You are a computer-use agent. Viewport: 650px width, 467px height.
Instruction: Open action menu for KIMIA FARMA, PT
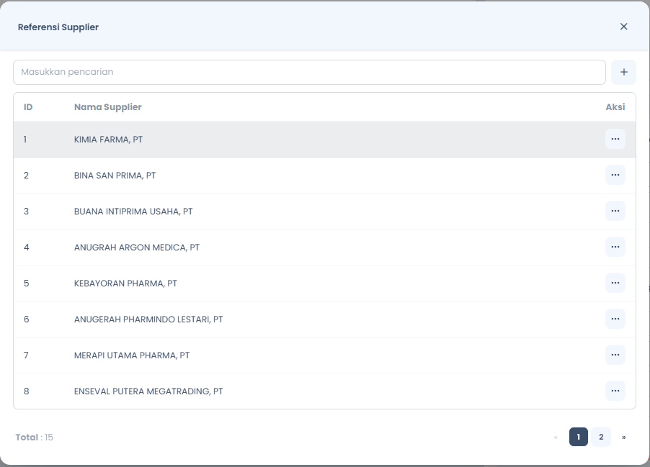pyautogui.click(x=615, y=139)
